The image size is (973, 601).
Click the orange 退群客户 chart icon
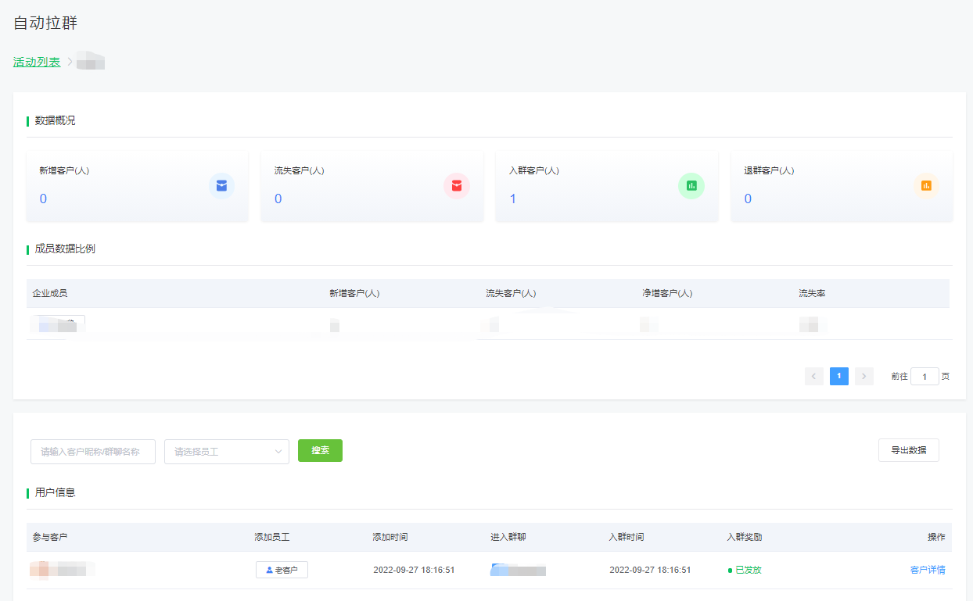[926, 186]
